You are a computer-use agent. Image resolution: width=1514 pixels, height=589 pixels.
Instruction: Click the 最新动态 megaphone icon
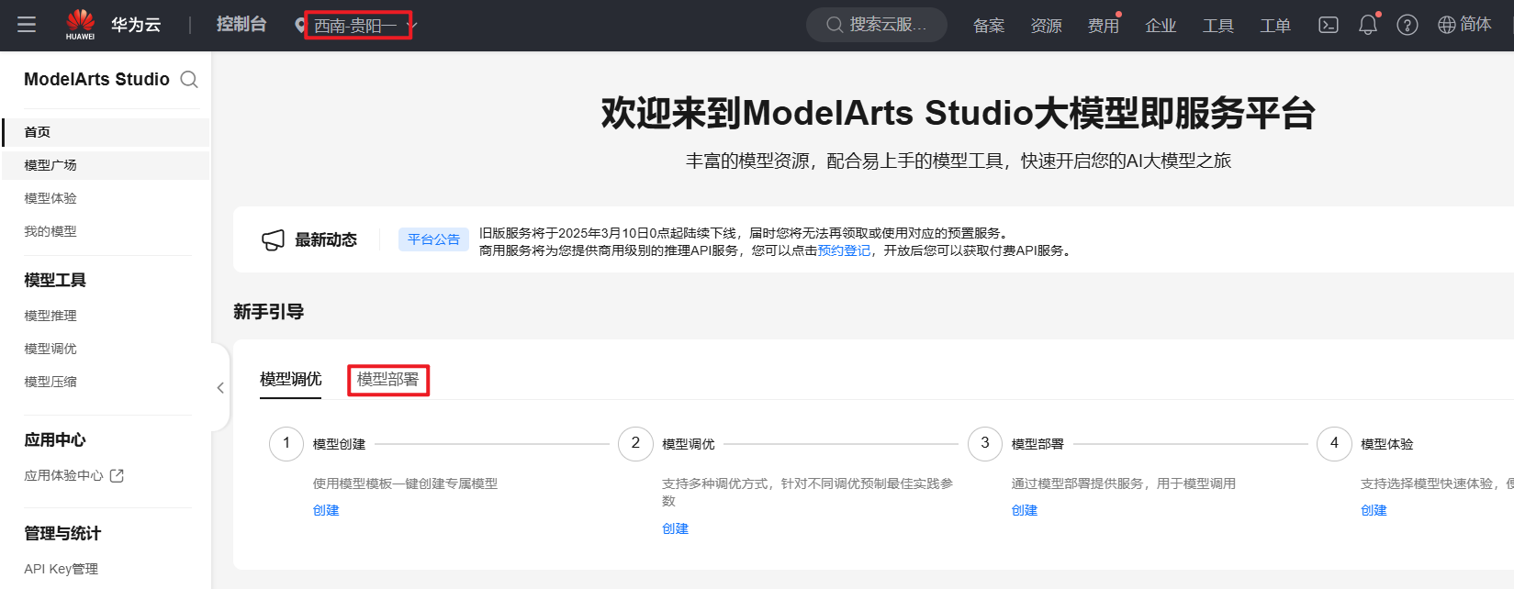point(273,240)
